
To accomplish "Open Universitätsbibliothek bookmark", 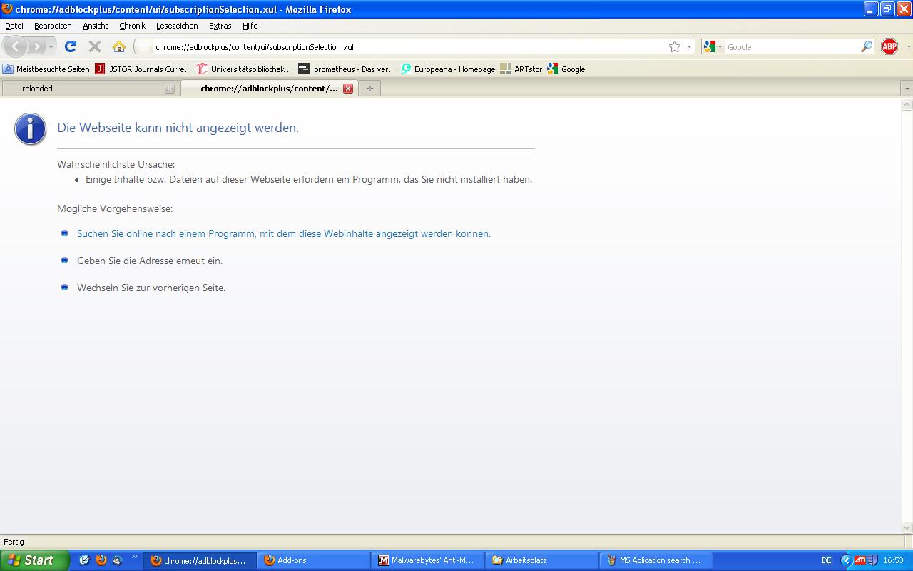I will point(245,69).
